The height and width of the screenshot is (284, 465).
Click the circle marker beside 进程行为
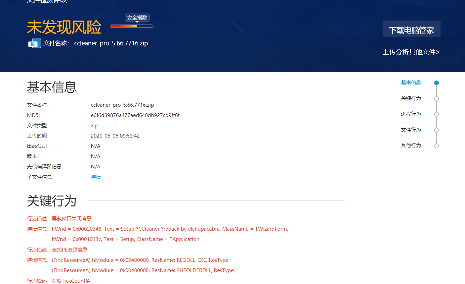[x=437, y=114]
